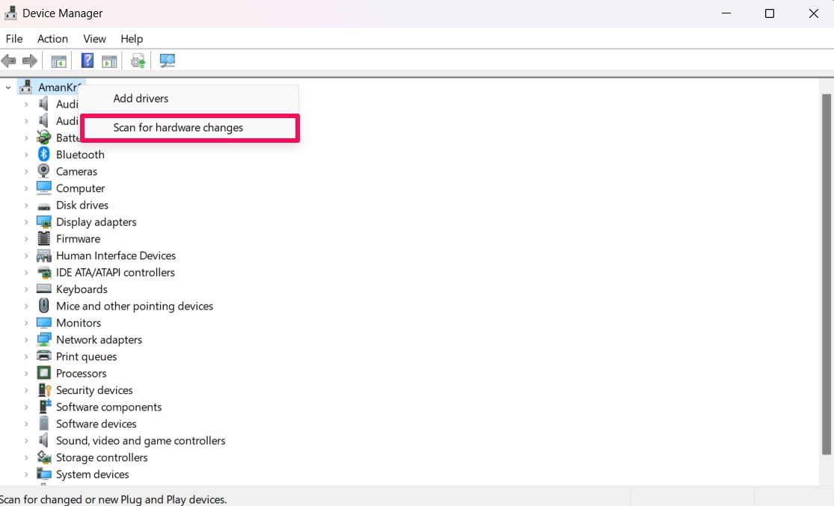Click the Device Manager title bar icon
The width and height of the screenshot is (834, 506).
[x=10, y=13]
